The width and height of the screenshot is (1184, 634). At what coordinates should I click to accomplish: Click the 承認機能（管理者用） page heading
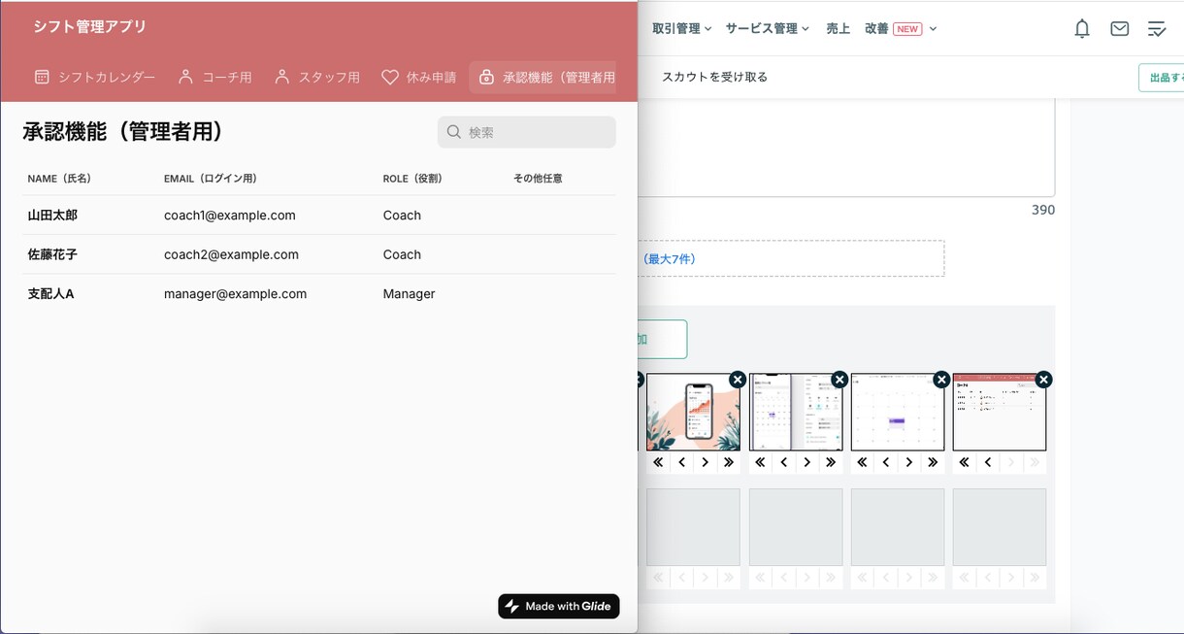[123, 132]
